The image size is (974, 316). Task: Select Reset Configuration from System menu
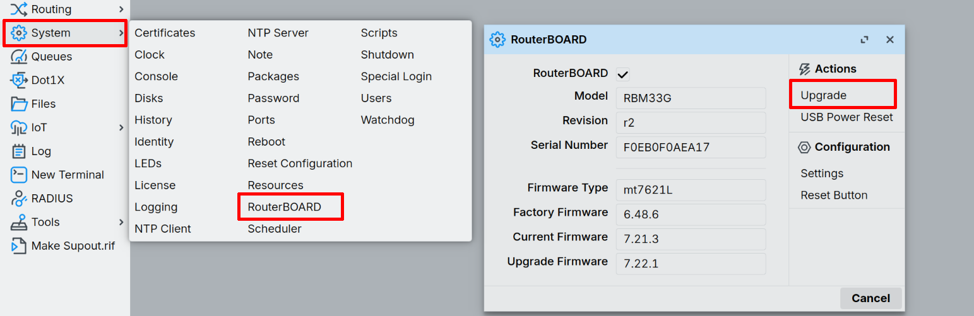point(300,163)
